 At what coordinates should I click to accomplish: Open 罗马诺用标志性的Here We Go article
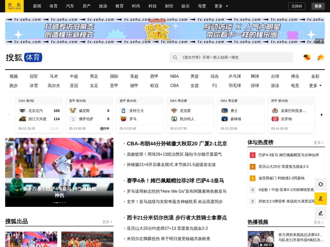tap(177, 191)
